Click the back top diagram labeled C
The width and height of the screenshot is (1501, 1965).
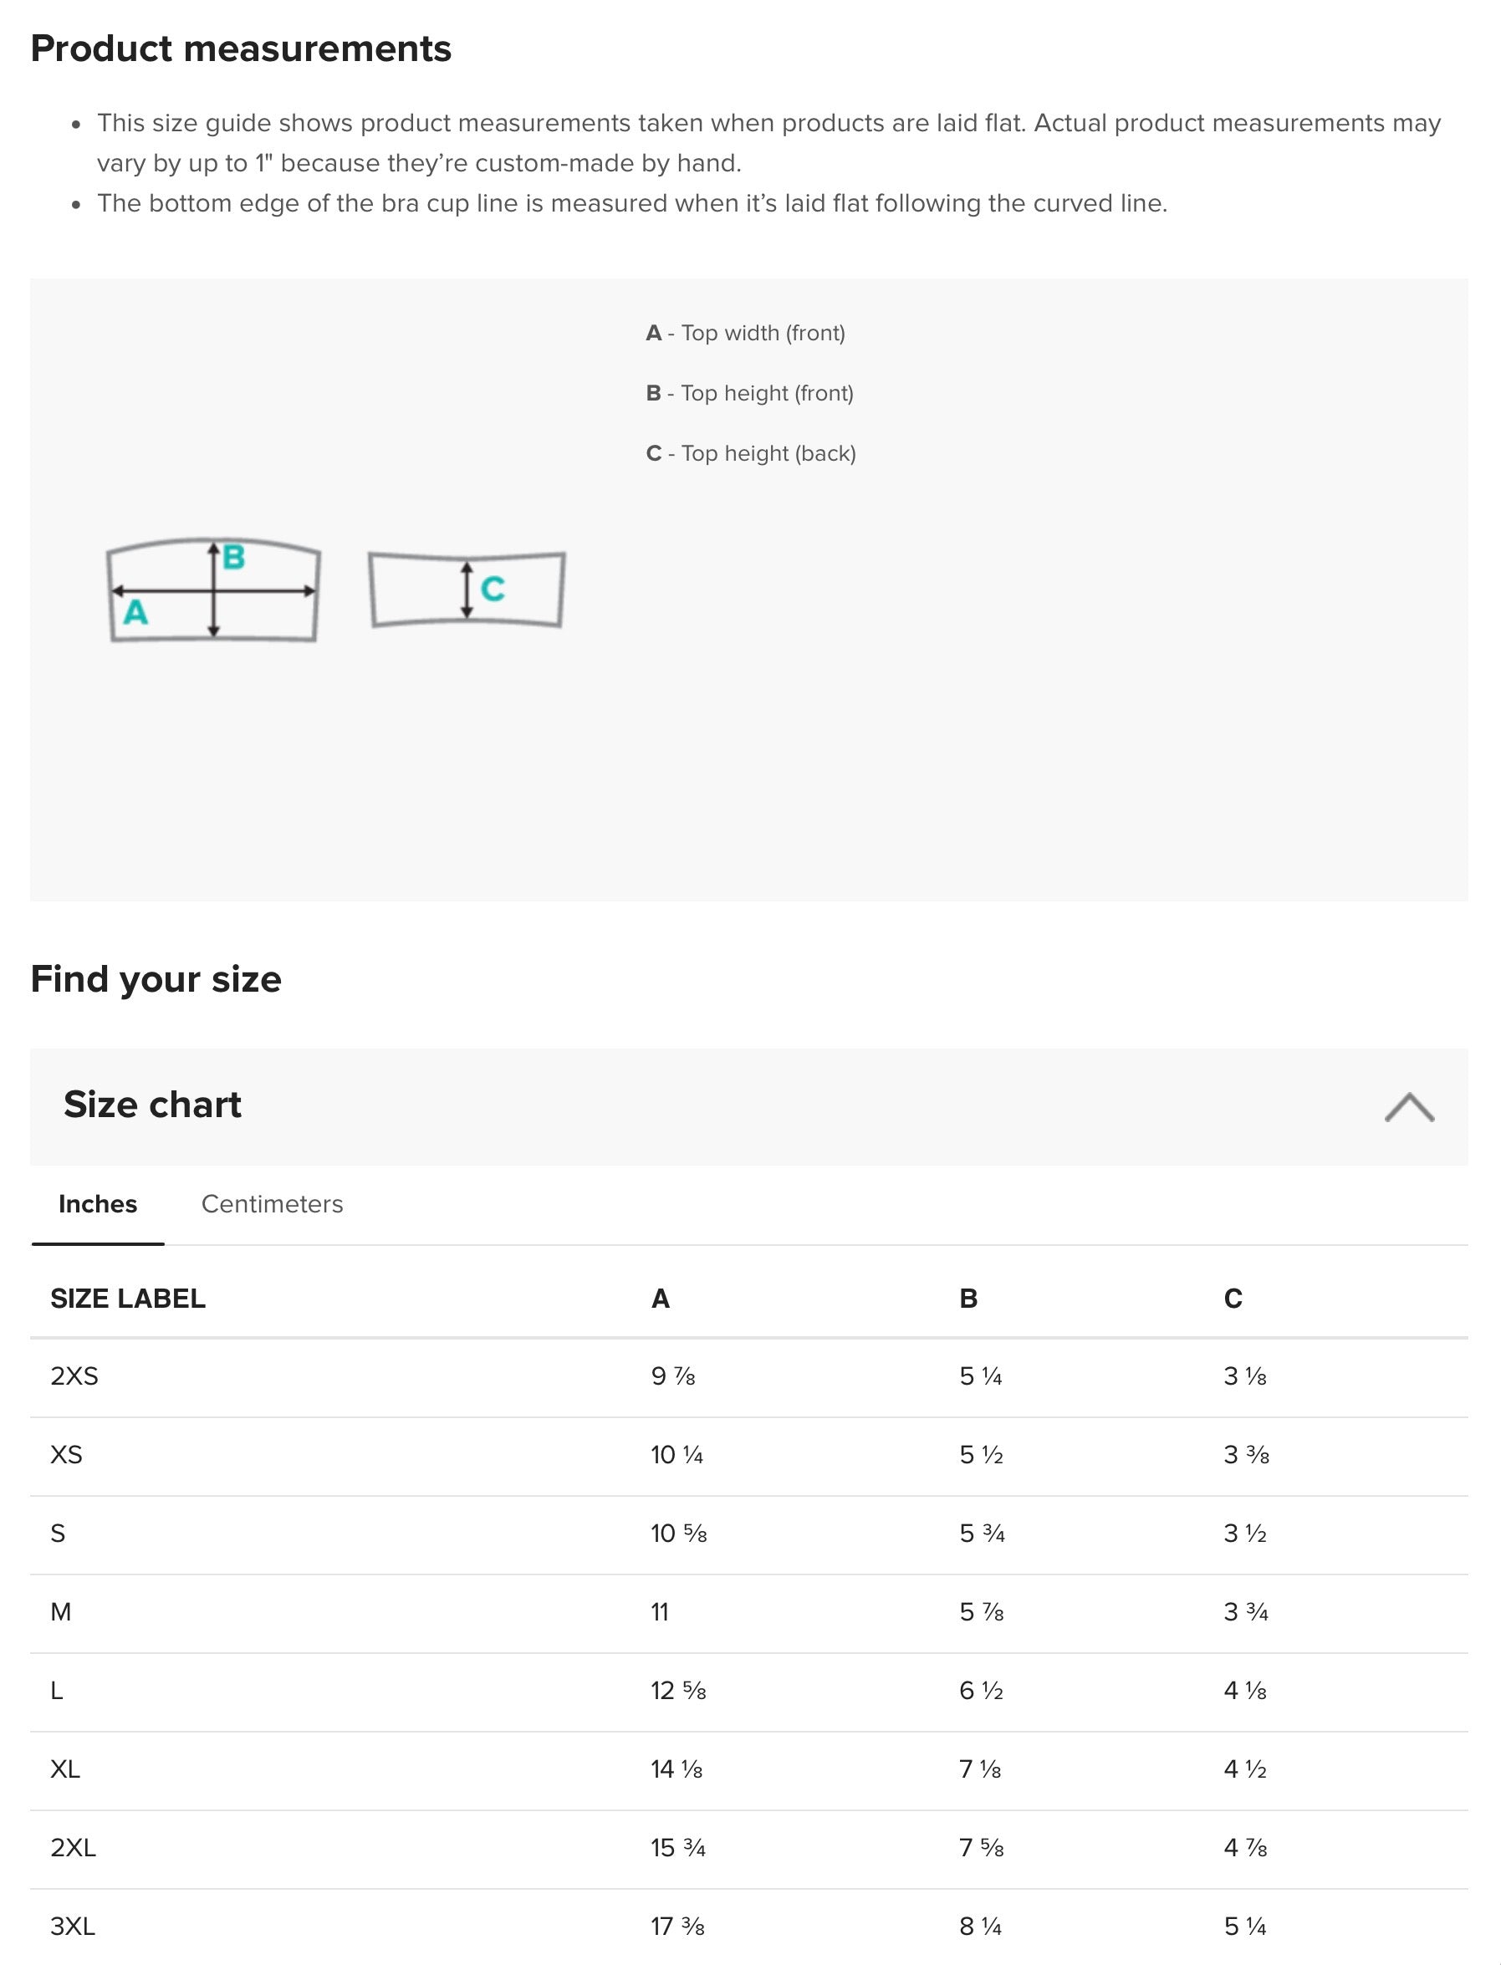pyautogui.click(x=467, y=589)
